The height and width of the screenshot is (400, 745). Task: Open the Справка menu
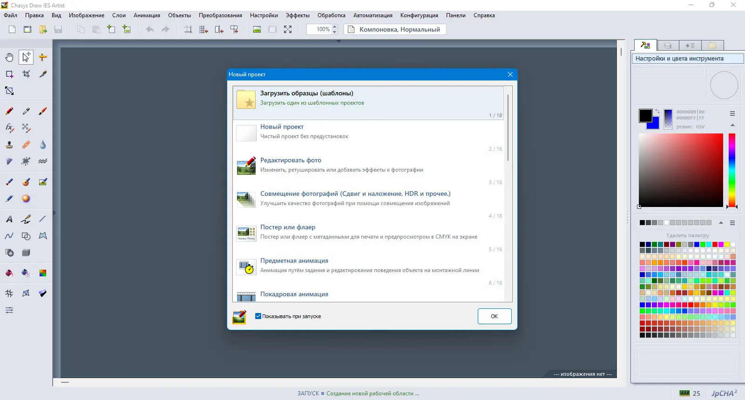point(484,15)
